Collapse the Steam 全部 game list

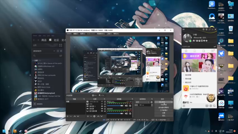pyautogui.click(x=33, y=60)
